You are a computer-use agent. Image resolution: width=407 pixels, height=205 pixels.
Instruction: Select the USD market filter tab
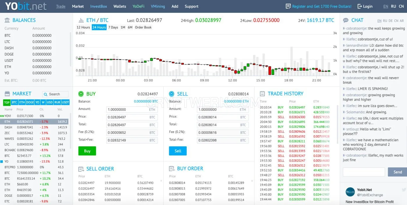[50, 102]
